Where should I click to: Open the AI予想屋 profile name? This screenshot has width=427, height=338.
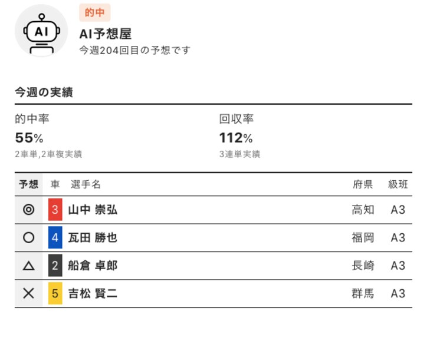coord(105,34)
